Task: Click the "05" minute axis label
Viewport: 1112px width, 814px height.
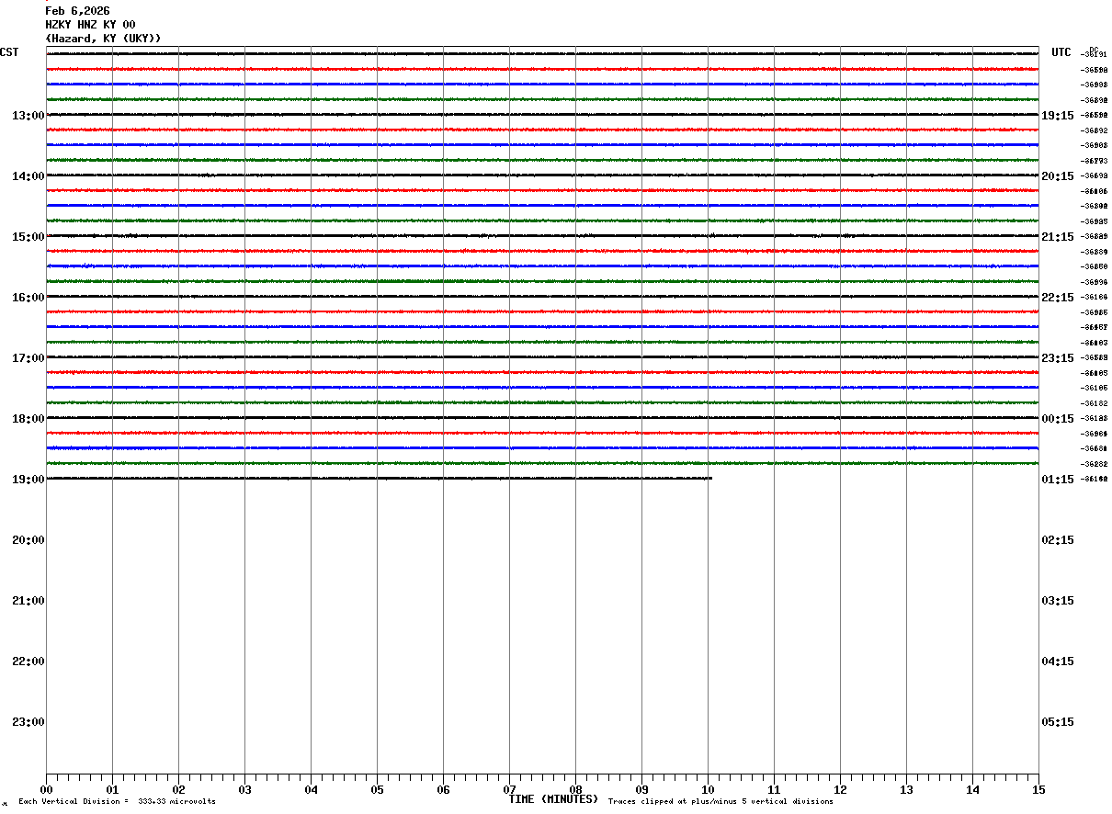Action: tap(377, 790)
